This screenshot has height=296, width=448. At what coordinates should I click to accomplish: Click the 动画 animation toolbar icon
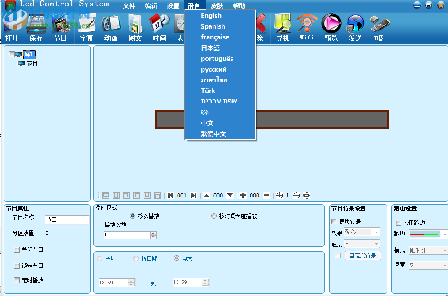coord(111,27)
